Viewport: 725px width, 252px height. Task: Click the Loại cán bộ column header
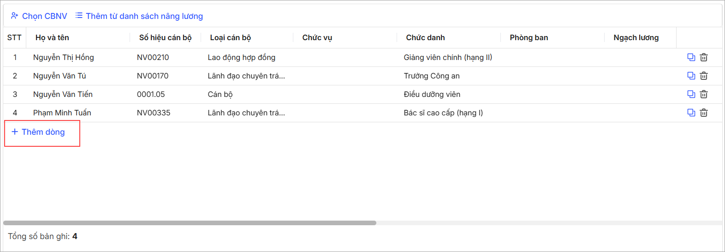(x=230, y=38)
